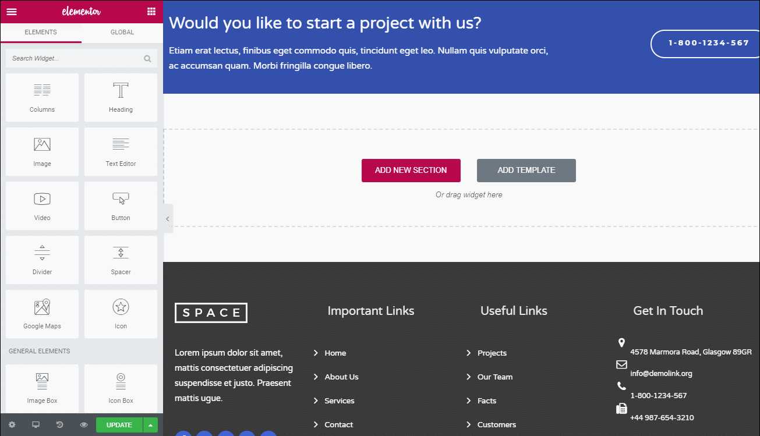This screenshot has width=760, height=436.
Task: Open the widgets grid icon
Action: pos(151,12)
